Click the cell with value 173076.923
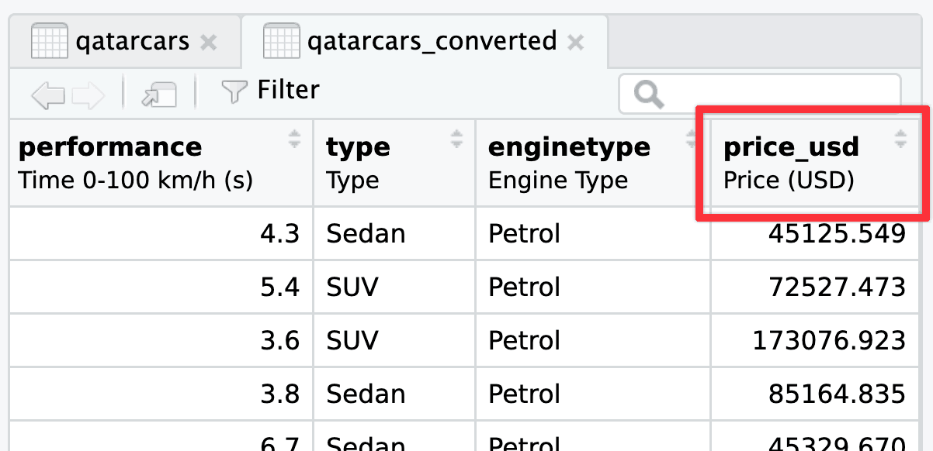 [x=828, y=340]
